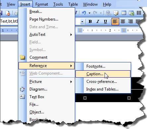Select Align Left icon
The width and height of the screenshot is (147, 129).
tap(115, 22)
